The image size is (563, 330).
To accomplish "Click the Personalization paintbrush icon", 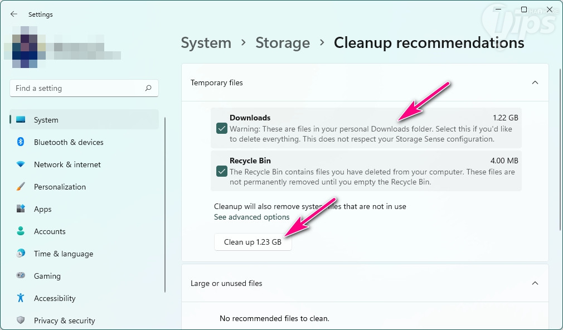I will 21,186.
